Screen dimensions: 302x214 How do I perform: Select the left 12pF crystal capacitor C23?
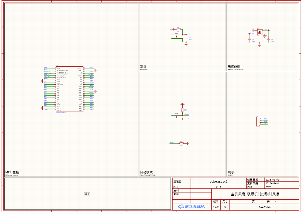click(x=249, y=39)
